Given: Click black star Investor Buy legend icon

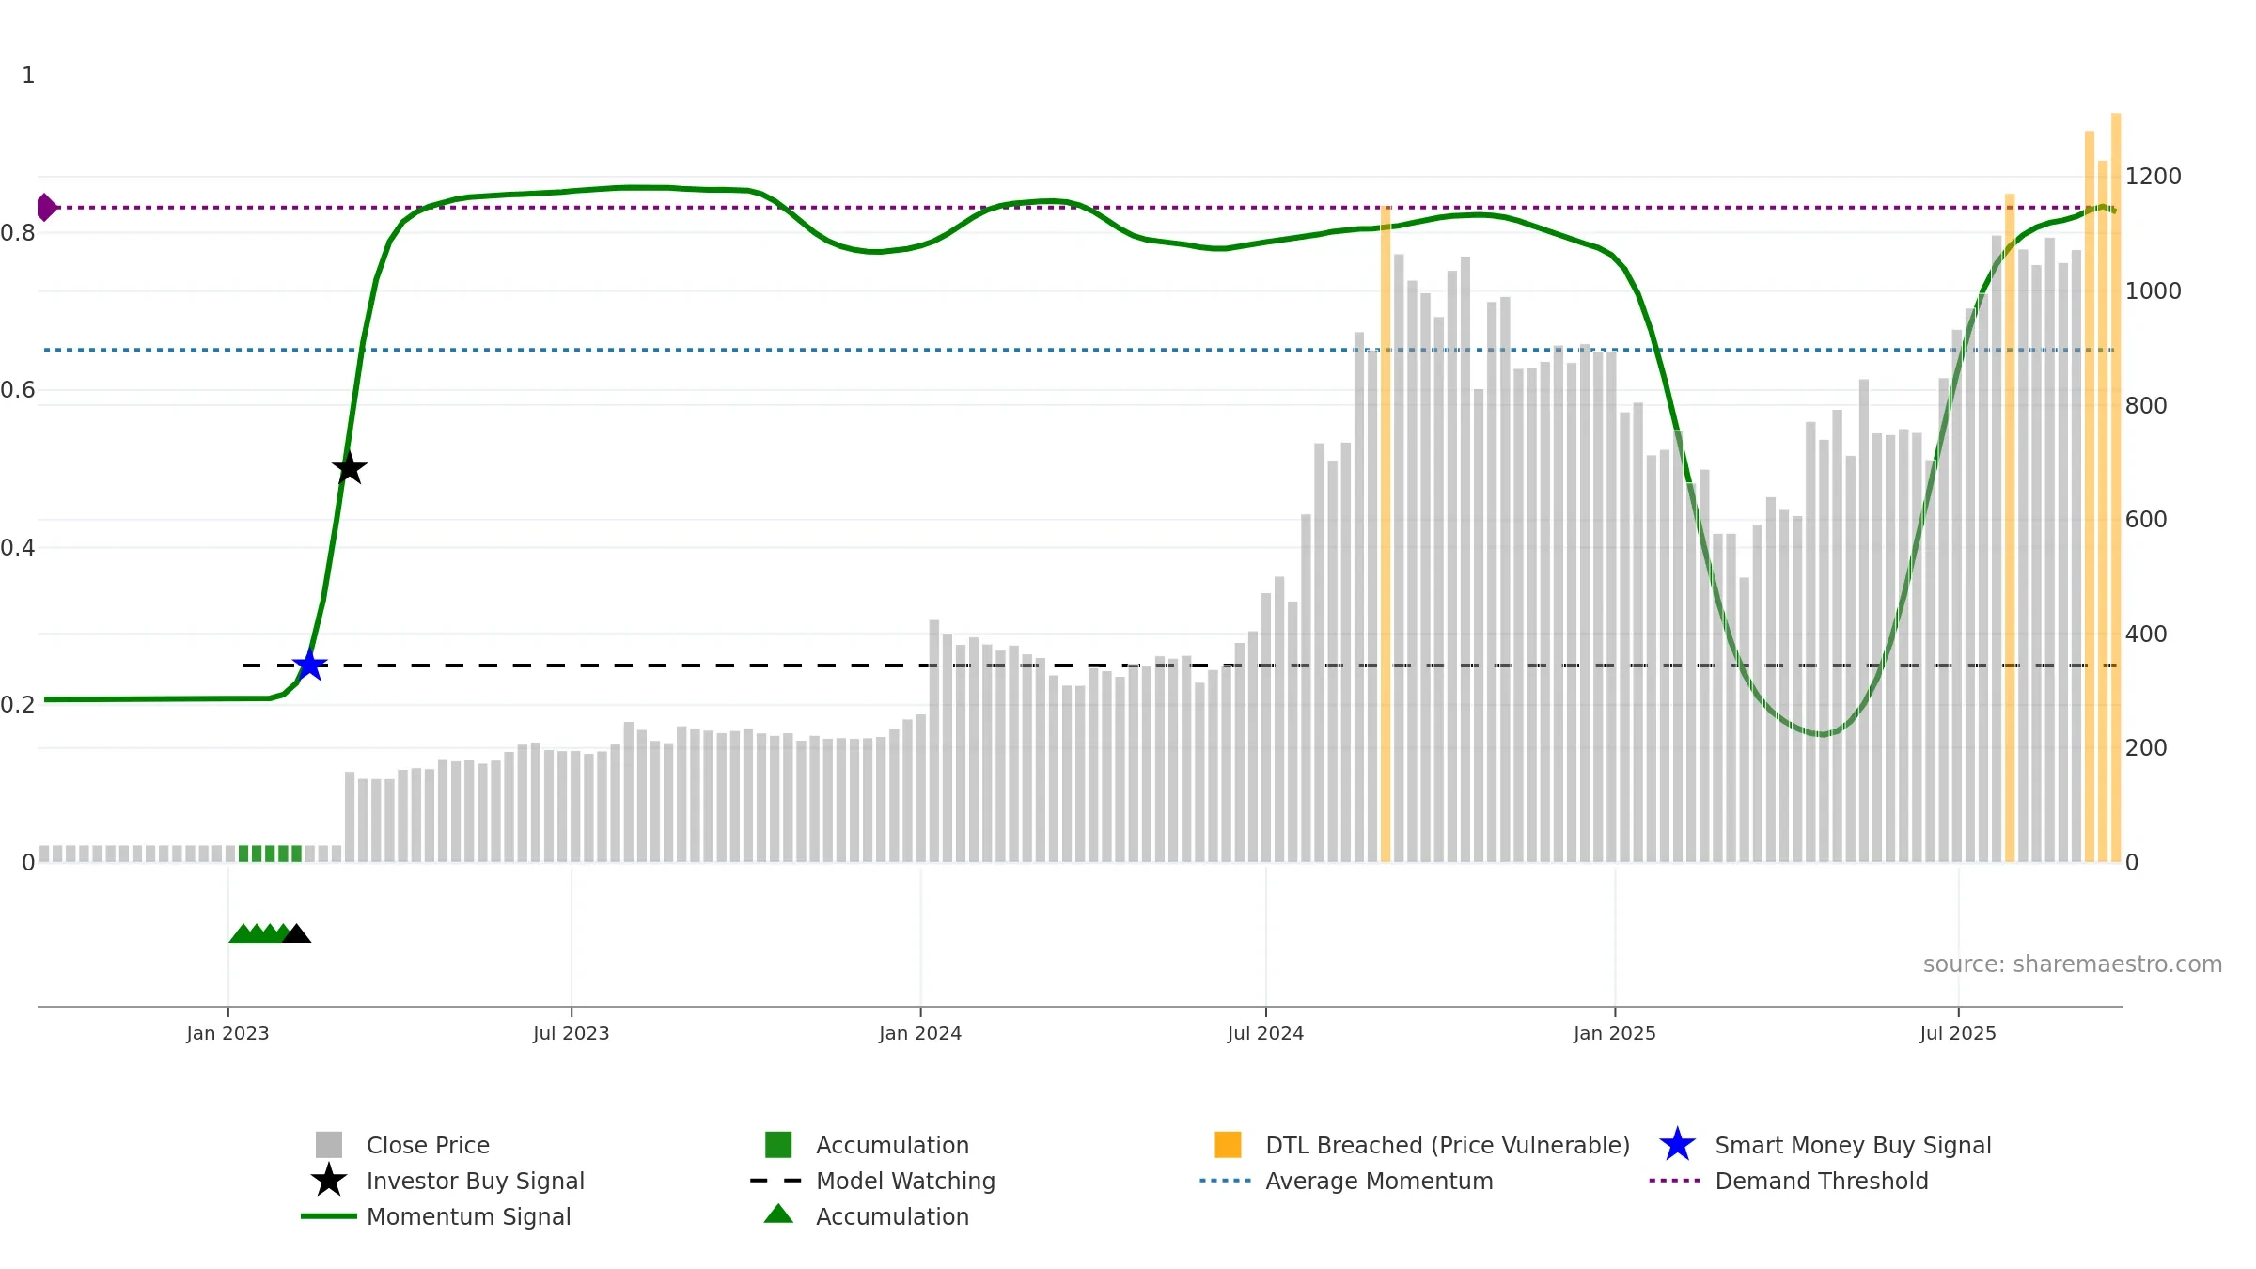Looking at the screenshot, I should 329,1181.
